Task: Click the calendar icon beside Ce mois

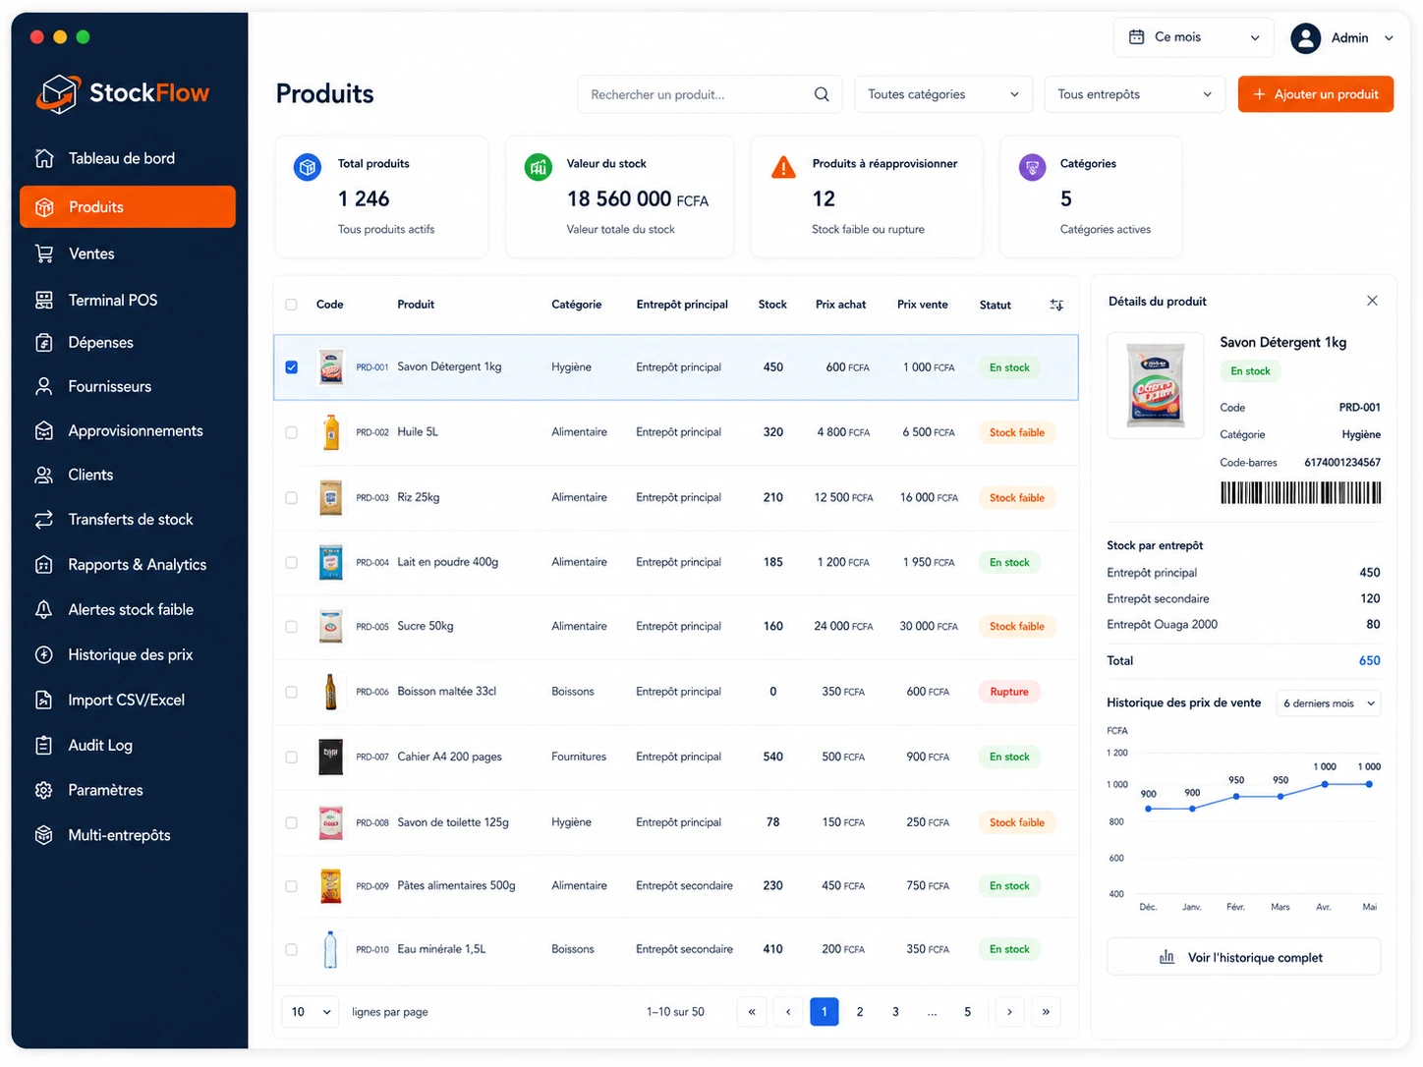Action: point(1136,37)
